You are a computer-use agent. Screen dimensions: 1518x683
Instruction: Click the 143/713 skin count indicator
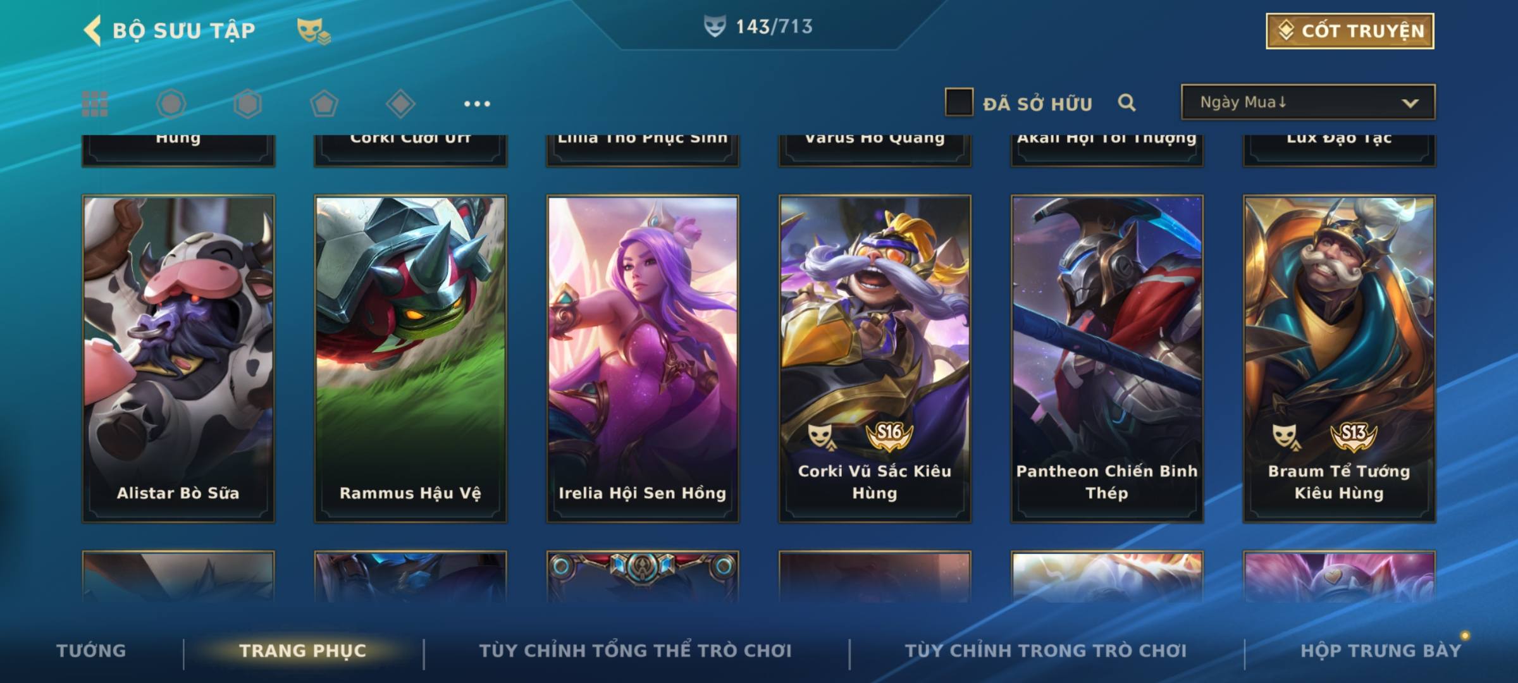(758, 27)
